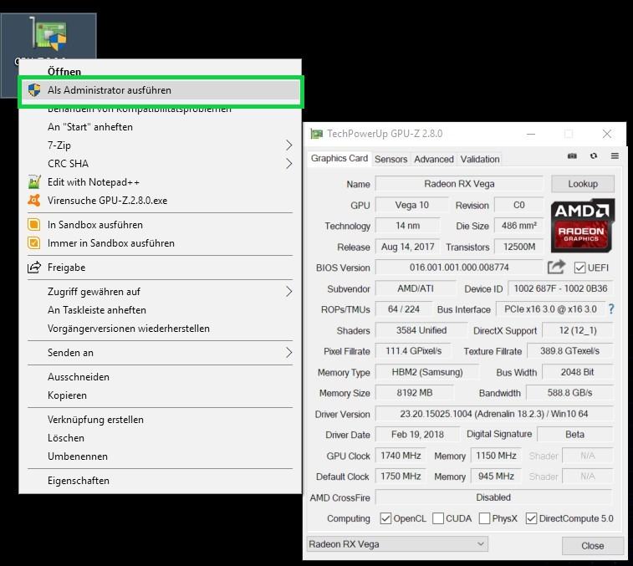Click the Avast antivirus scan icon
Image resolution: width=633 pixels, height=566 pixels.
34,201
